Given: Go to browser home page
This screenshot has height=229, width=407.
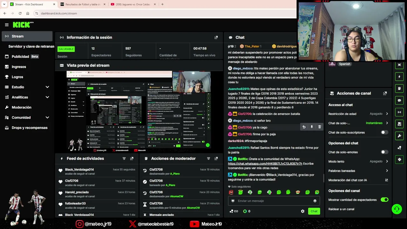Looking at the screenshot, I should point(28,13).
